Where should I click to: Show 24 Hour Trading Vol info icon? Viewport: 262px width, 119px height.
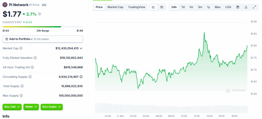click(x=32, y=67)
